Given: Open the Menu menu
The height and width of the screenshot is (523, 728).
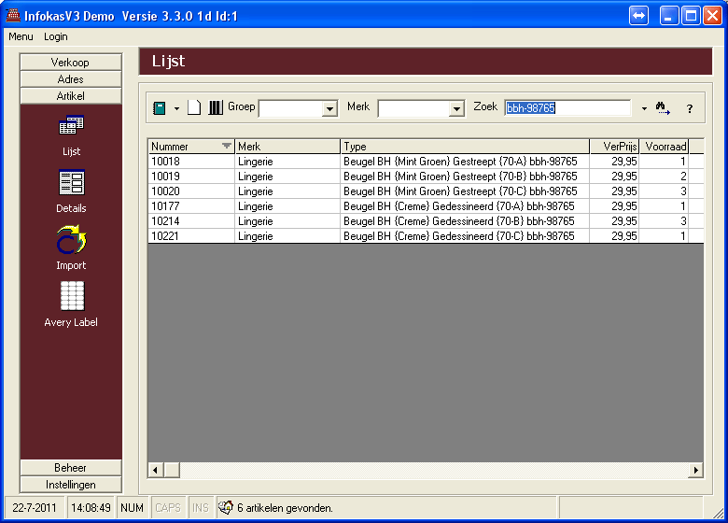Looking at the screenshot, I should pos(21,36).
